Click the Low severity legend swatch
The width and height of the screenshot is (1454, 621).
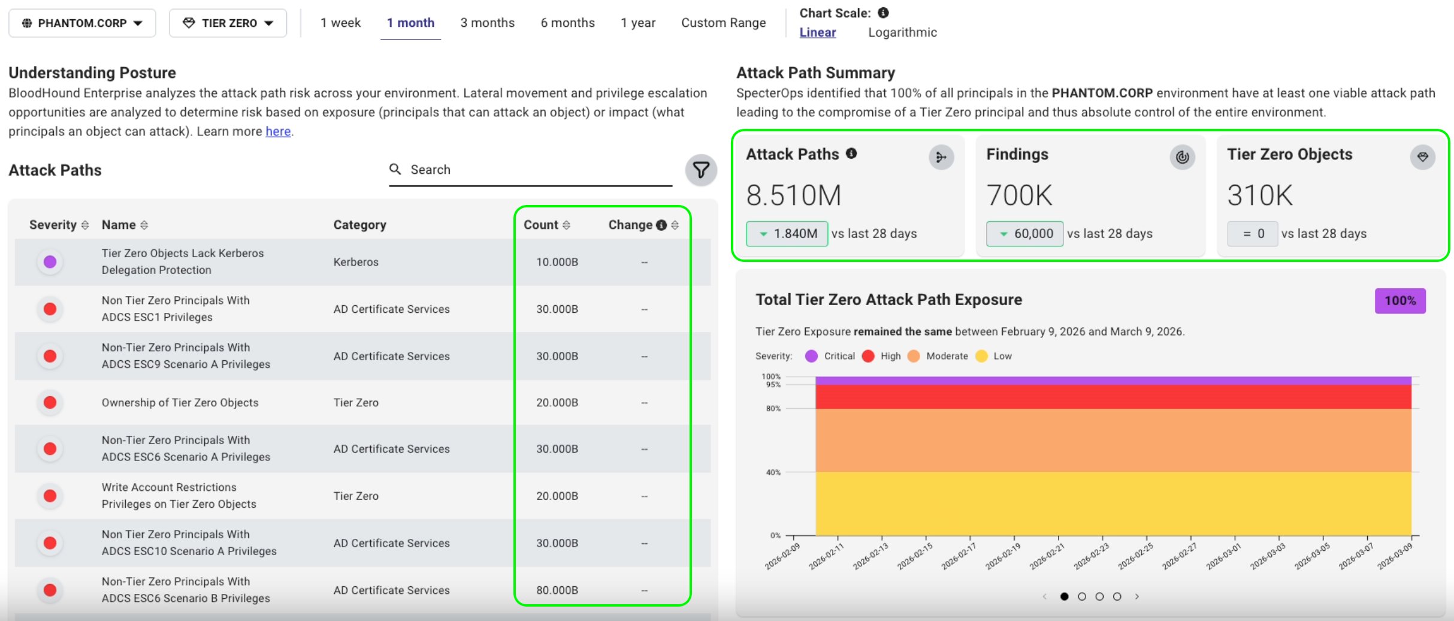click(x=981, y=356)
